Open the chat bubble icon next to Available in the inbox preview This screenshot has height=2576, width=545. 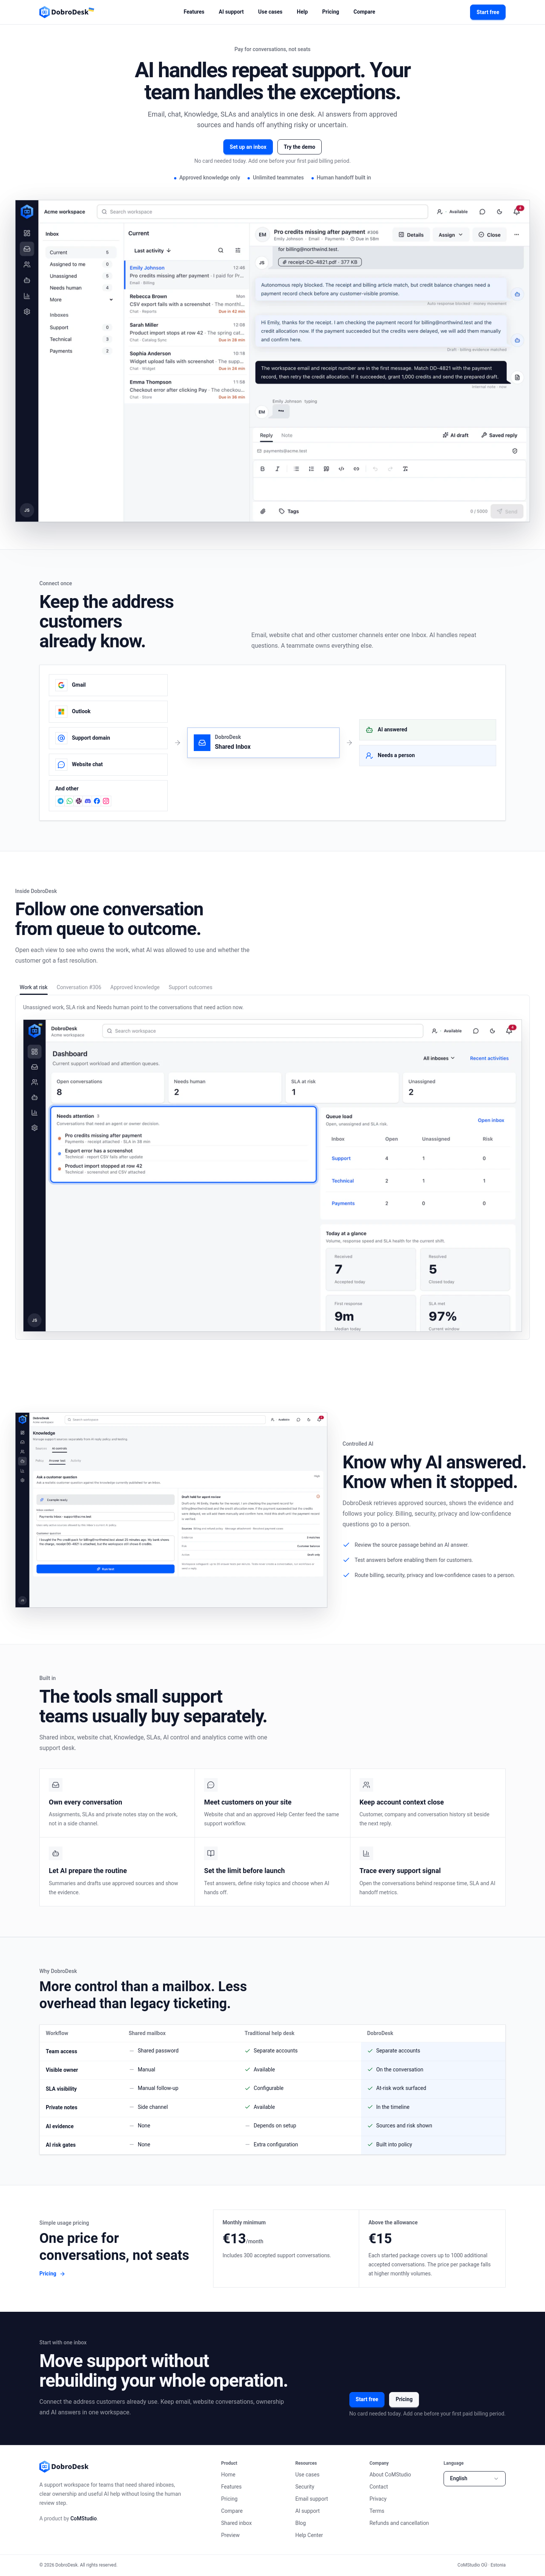(x=482, y=212)
